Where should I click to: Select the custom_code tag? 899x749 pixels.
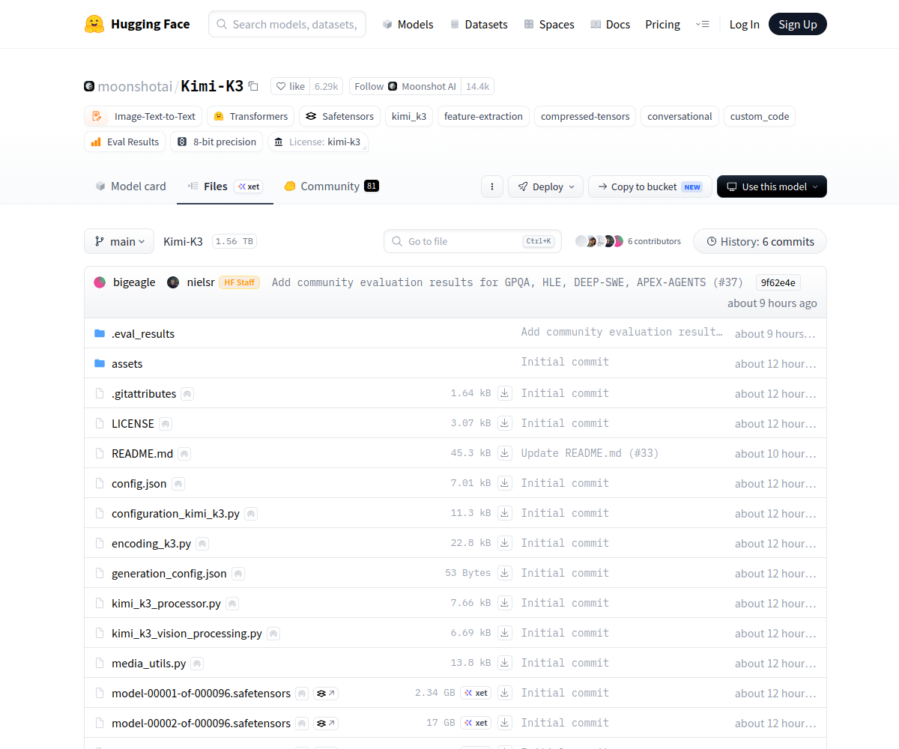(760, 116)
